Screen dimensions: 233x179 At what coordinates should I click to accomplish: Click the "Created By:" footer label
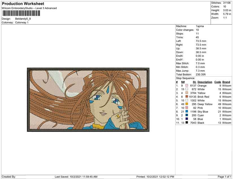[x=9, y=177]
